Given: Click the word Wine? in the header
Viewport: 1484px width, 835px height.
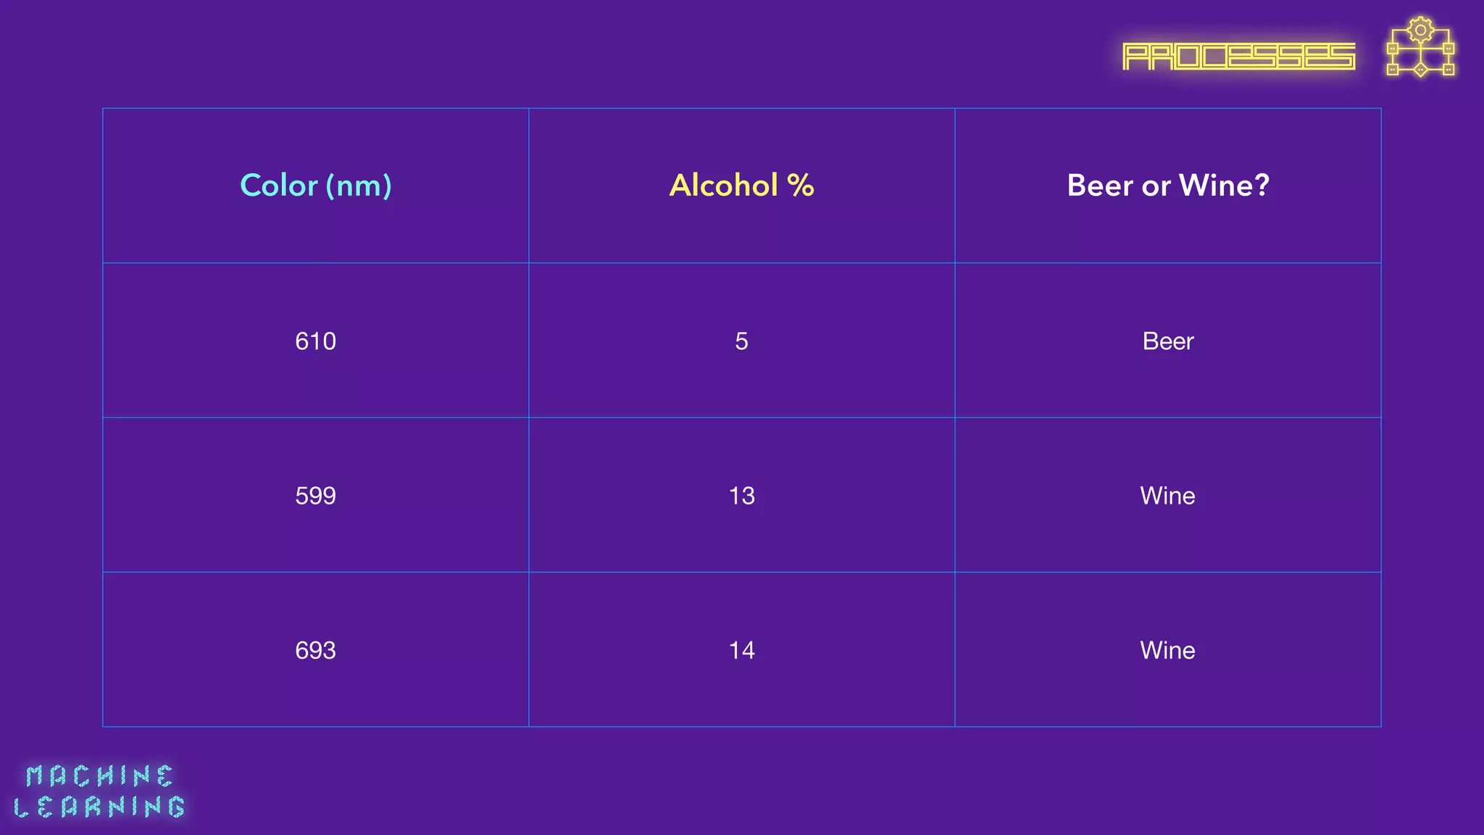Looking at the screenshot, I should click(1224, 186).
